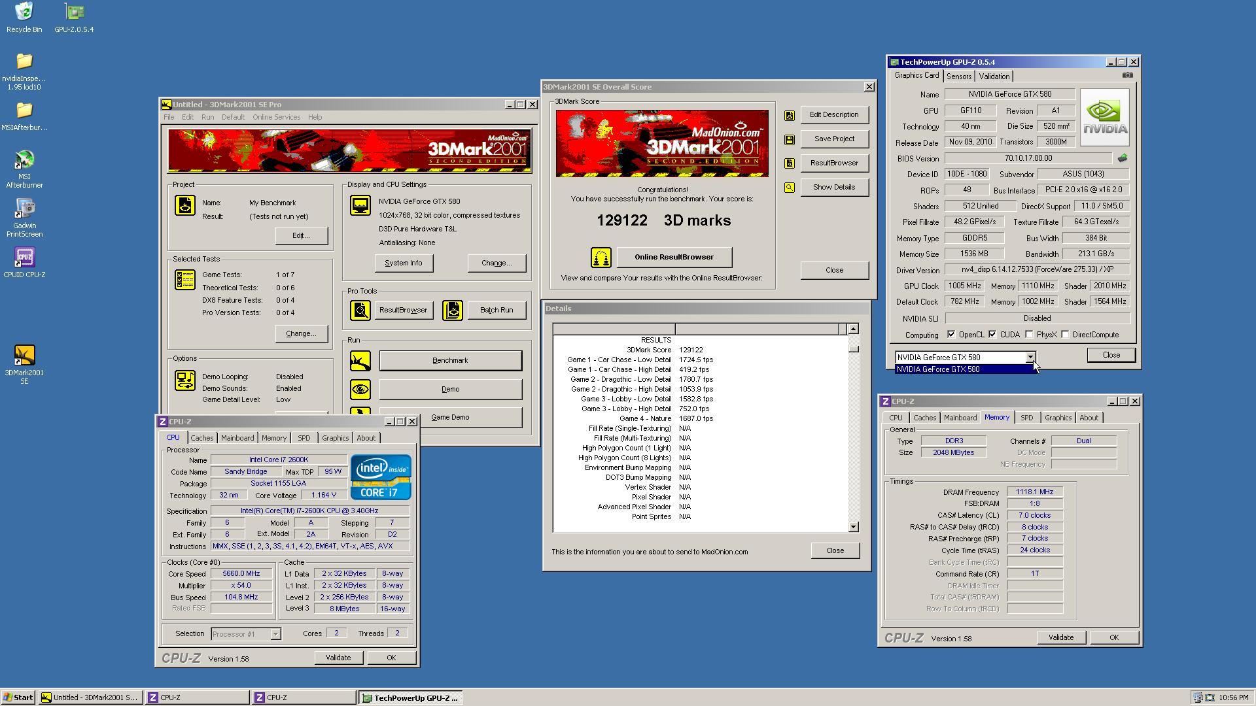Toggle the CUDA checkbox in GPU-Z
The image size is (1256, 706).
point(992,335)
